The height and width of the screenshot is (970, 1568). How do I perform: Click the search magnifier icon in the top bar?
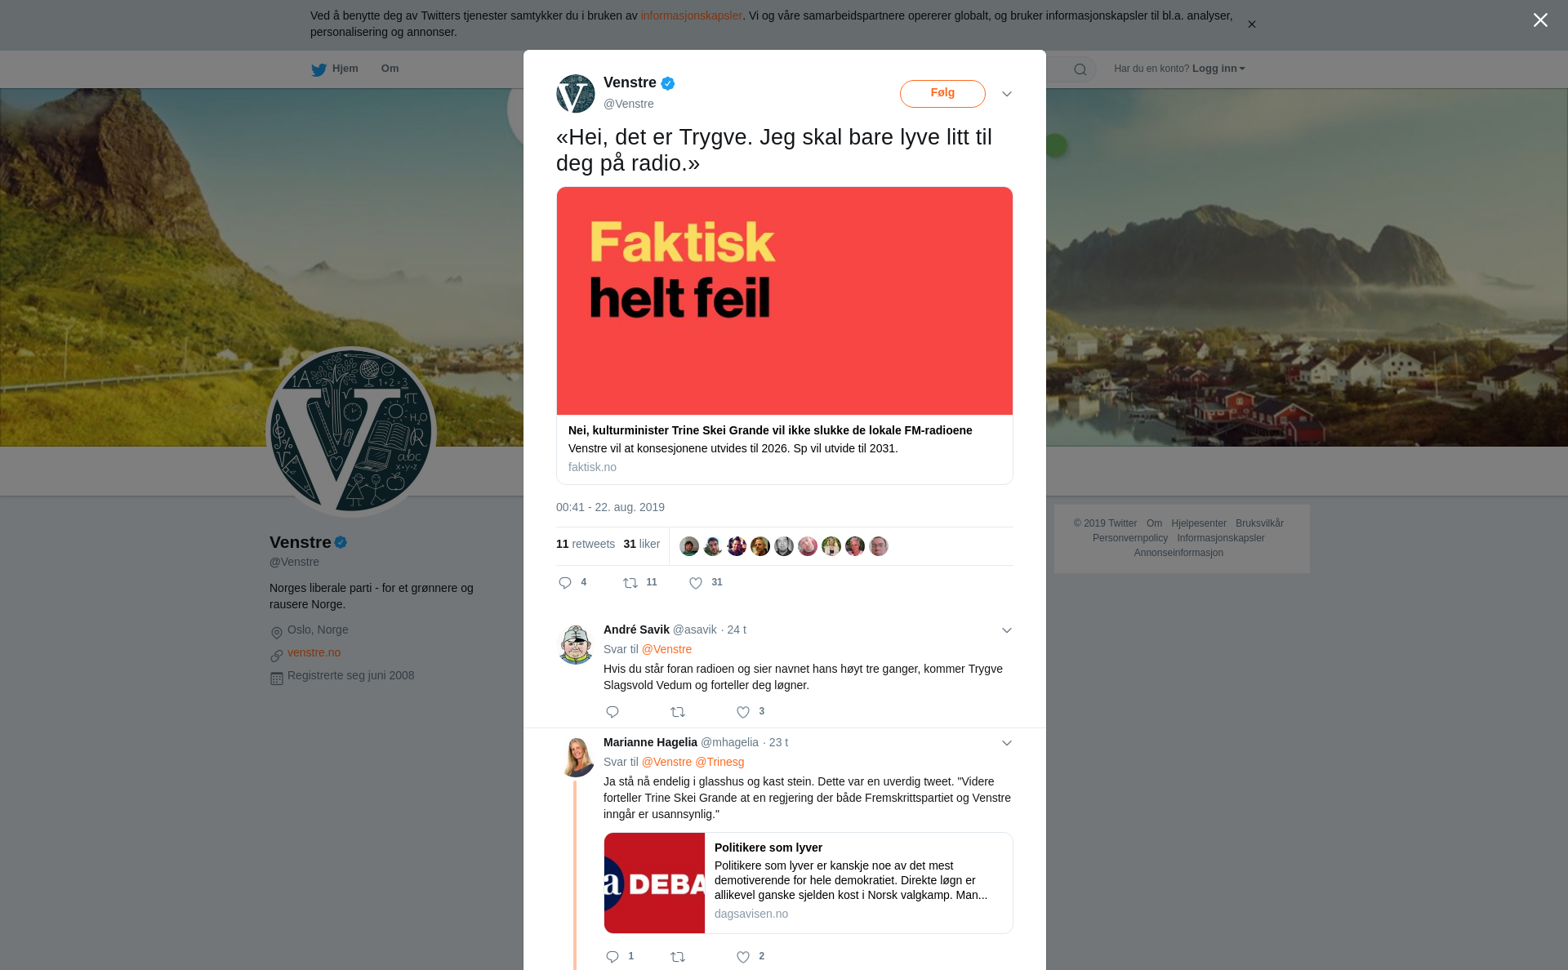pos(1080,69)
